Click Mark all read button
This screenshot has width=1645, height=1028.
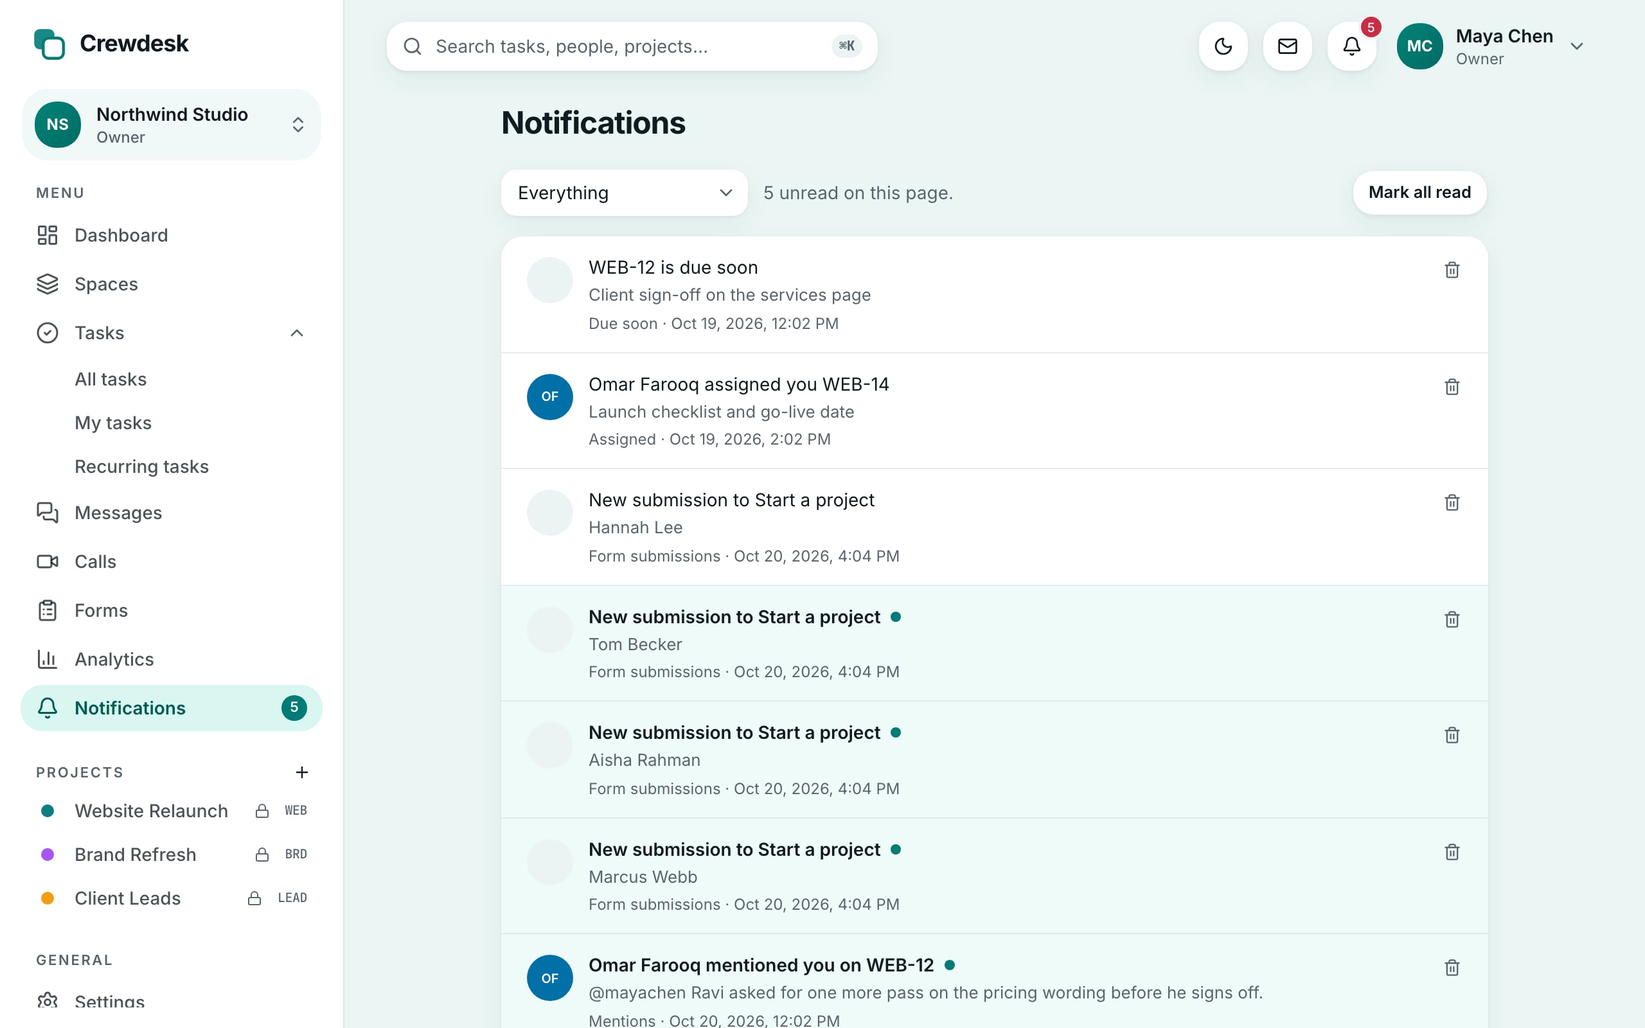1419,193
